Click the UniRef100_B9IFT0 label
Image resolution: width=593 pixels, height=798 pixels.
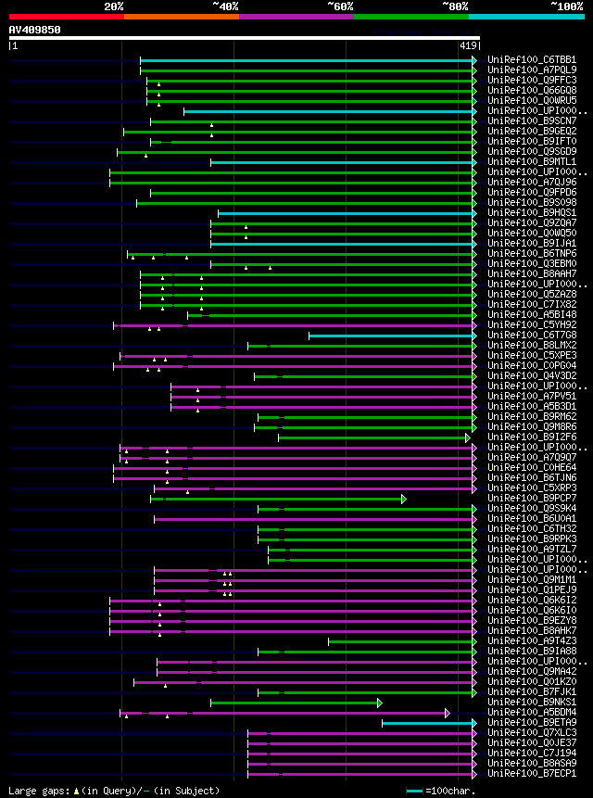click(x=532, y=142)
